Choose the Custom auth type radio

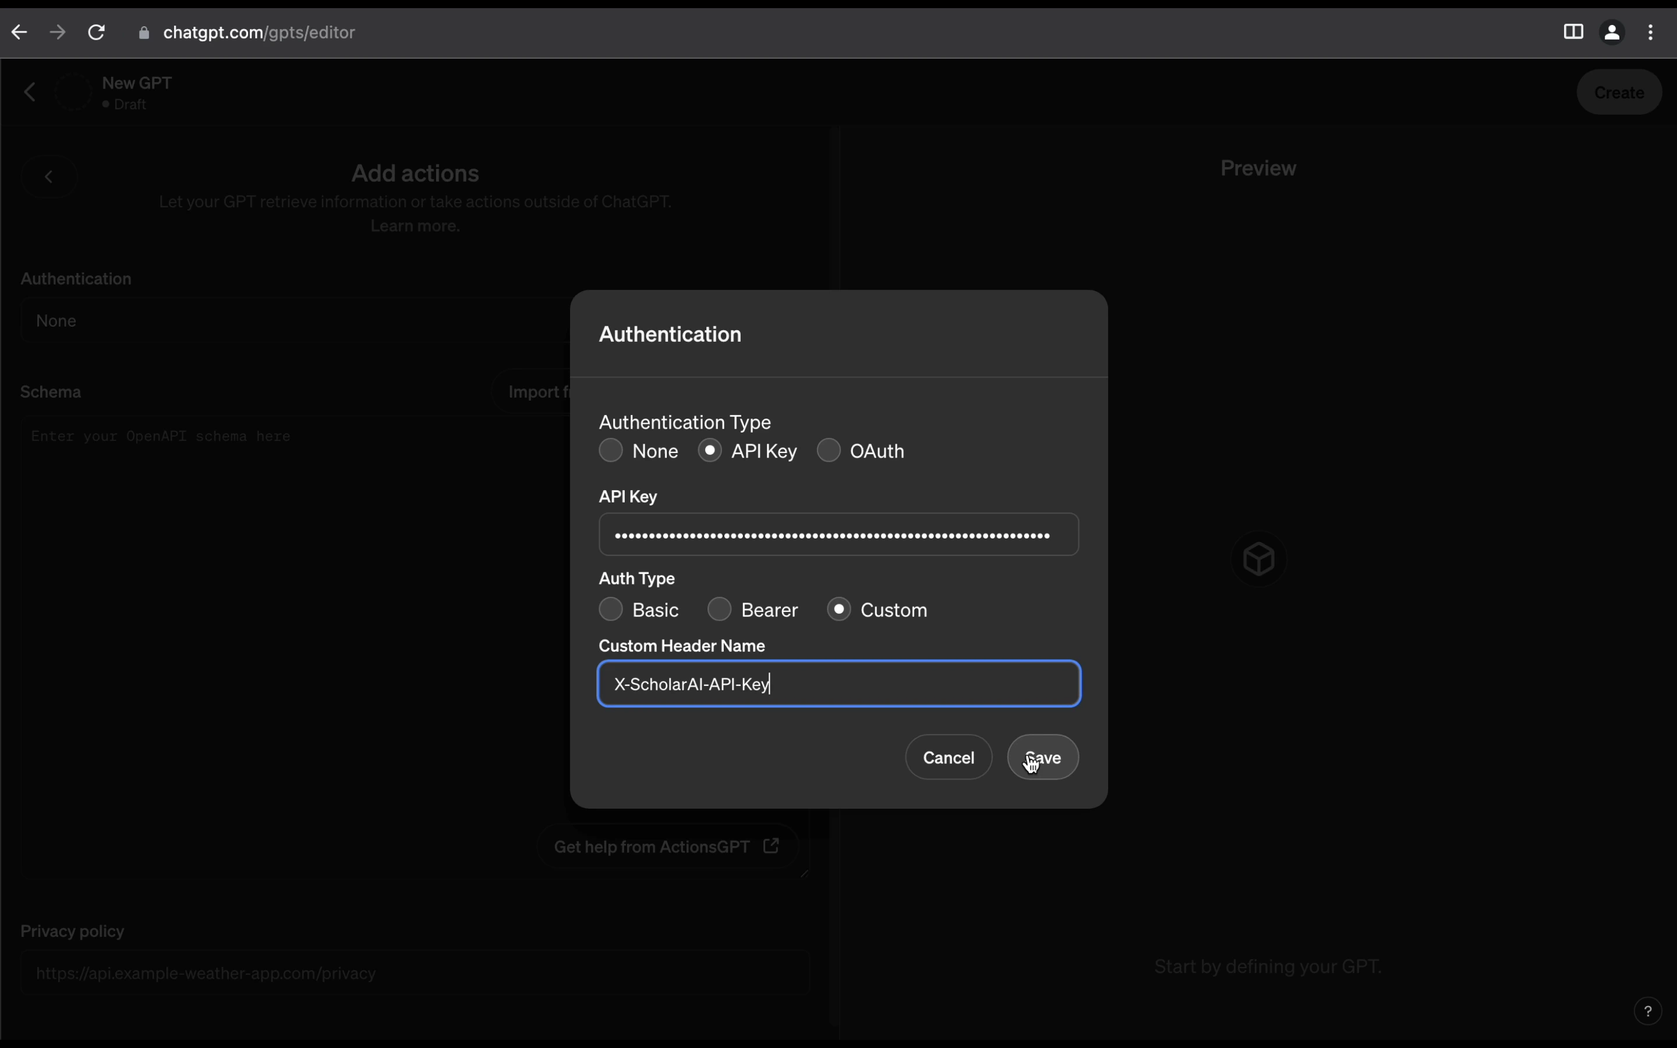point(838,609)
